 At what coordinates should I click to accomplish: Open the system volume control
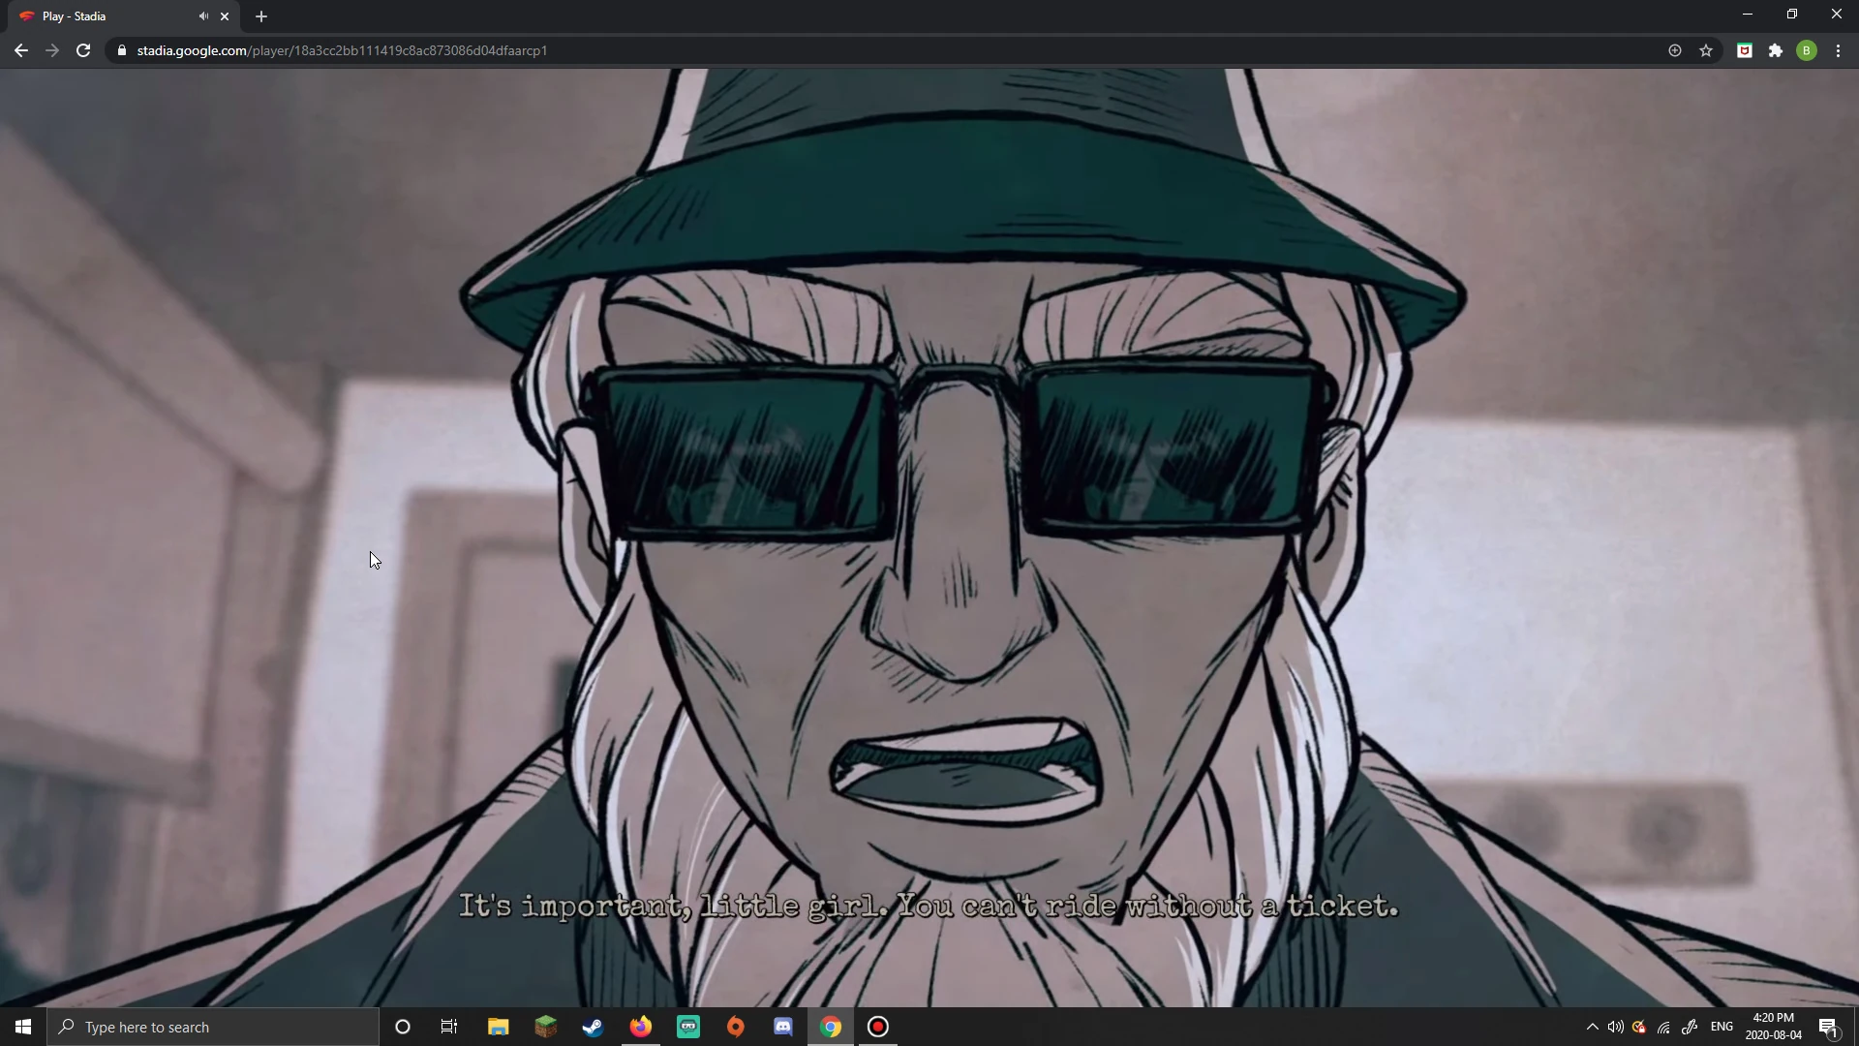1615,1027
